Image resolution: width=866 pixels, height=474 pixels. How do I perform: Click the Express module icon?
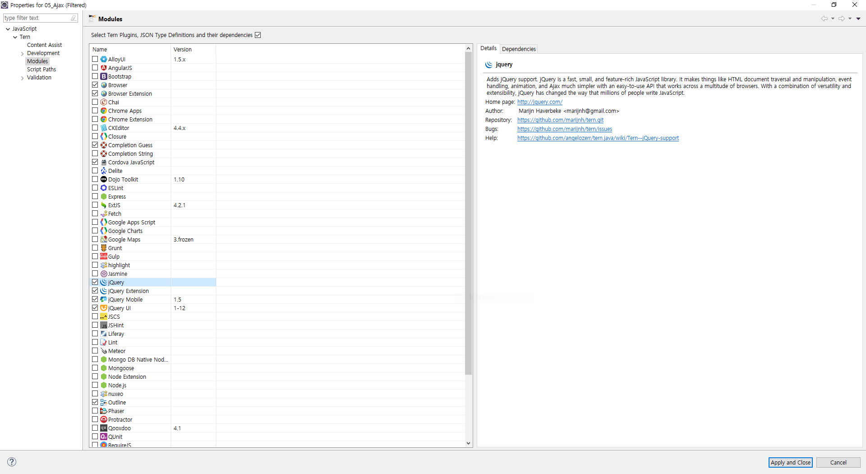click(104, 196)
